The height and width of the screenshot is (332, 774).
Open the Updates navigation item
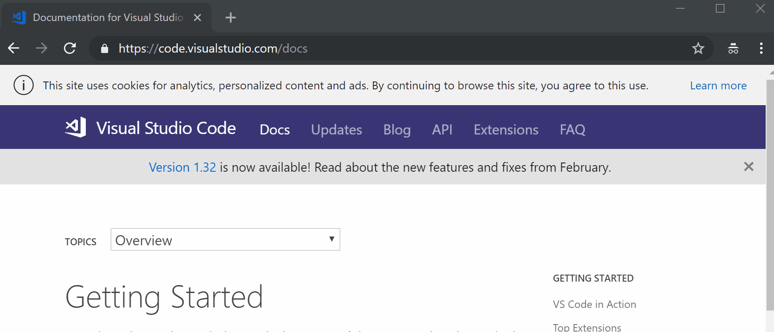(x=337, y=130)
